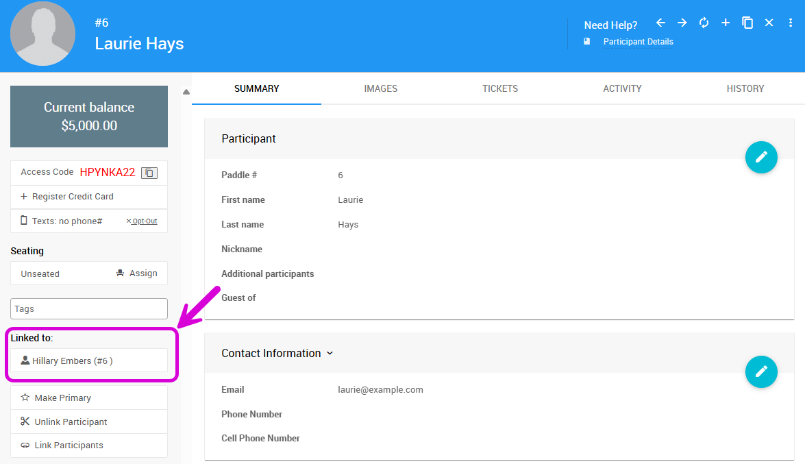Switch to the IMAGES tab
The image size is (805, 464).
[x=381, y=88]
